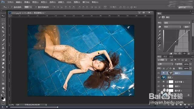Hide the 色彩平衡 1 layer
Image resolution: width=194 pixels, height=109 pixels.
(x=159, y=82)
